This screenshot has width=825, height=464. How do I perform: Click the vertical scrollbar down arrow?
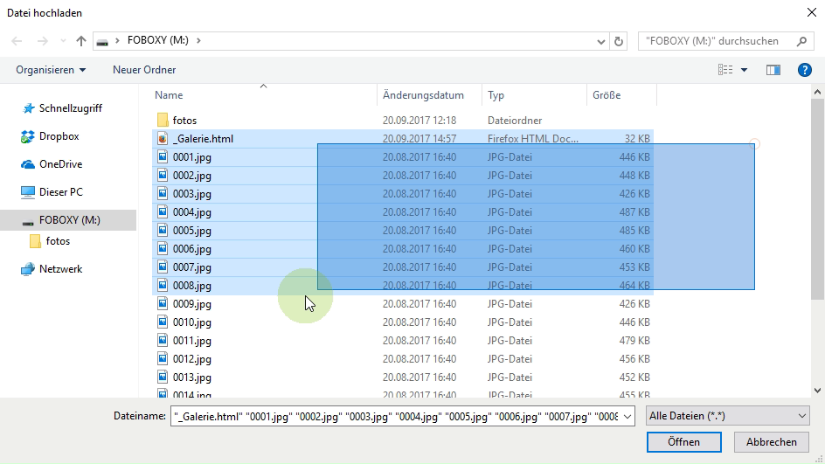[818, 391]
